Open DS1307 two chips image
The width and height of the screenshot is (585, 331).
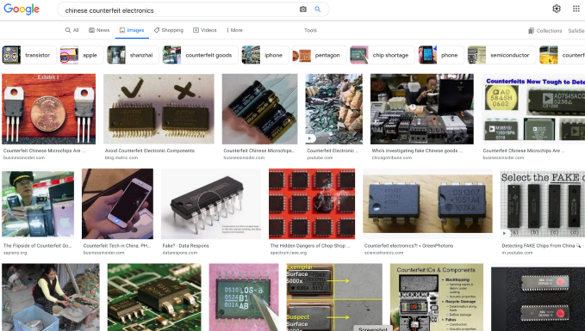[x=427, y=204]
